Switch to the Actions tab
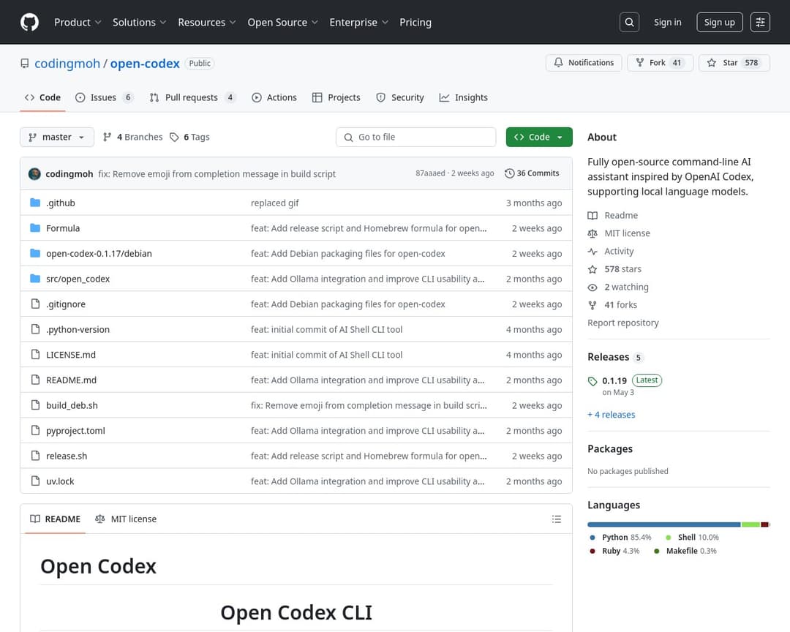This screenshot has height=632, width=790. coord(274,97)
